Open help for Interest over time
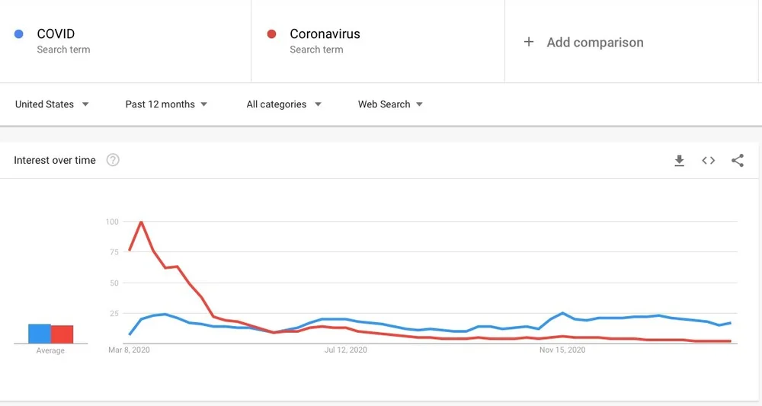The height and width of the screenshot is (406, 762). click(113, 160)
